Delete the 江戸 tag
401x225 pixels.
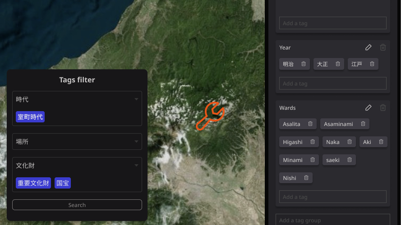[372, 64]
